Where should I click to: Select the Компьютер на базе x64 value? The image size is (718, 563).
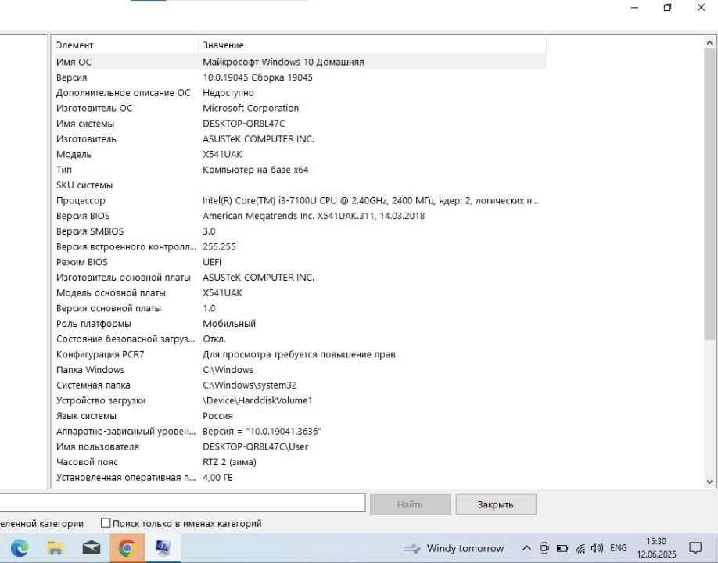tap(256, 170)
